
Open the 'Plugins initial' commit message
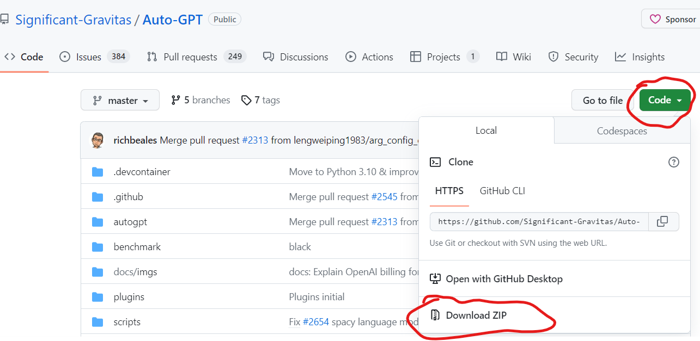click(x=316, y=297)
